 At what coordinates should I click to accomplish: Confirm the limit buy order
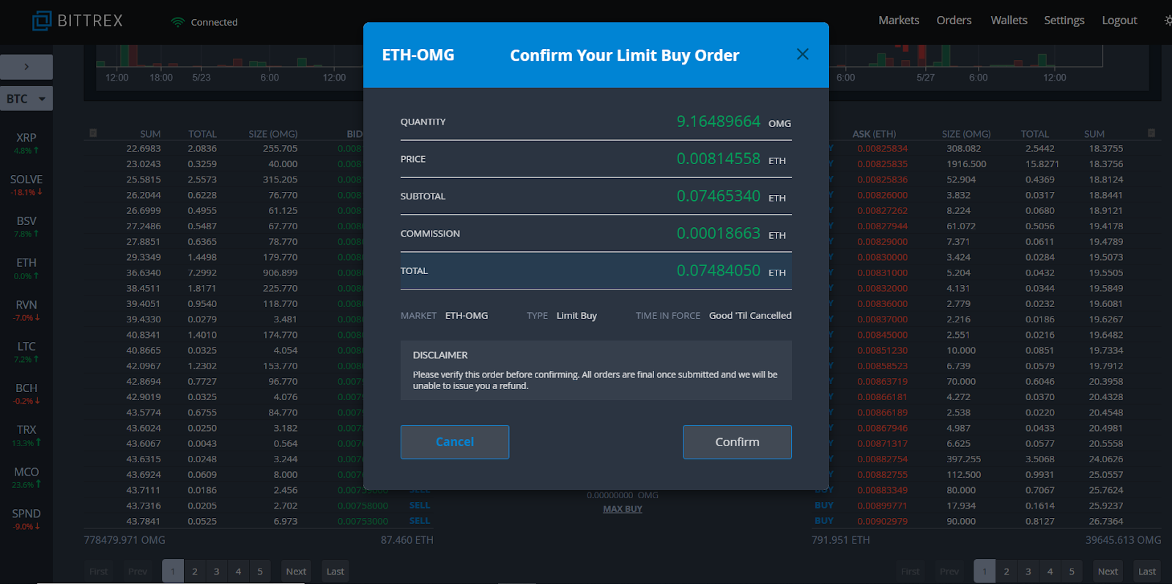[738, 442]
